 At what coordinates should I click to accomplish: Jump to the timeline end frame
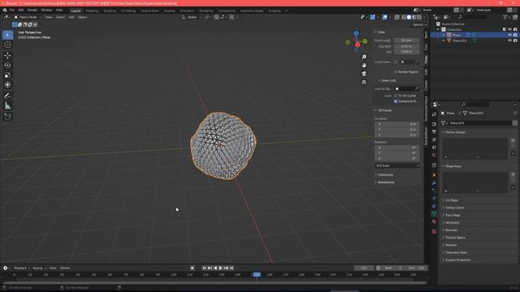coord(232,268)
